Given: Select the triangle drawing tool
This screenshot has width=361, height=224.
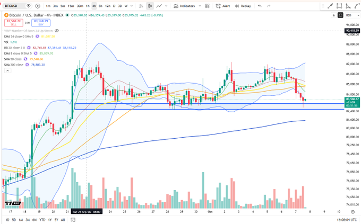Looking at the screenshot, I should (348, 6).
